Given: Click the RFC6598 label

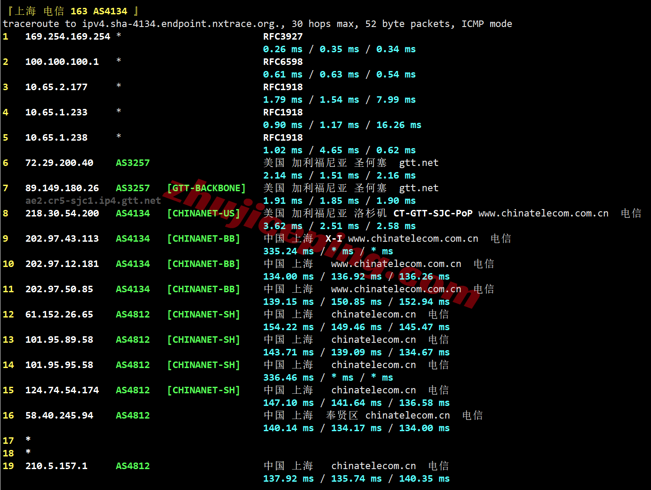Looking at the screenshot, I should (283, 62).
